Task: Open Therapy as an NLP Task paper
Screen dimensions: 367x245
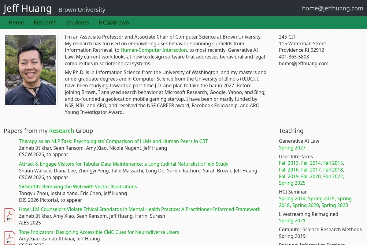Action: [113, 141]
